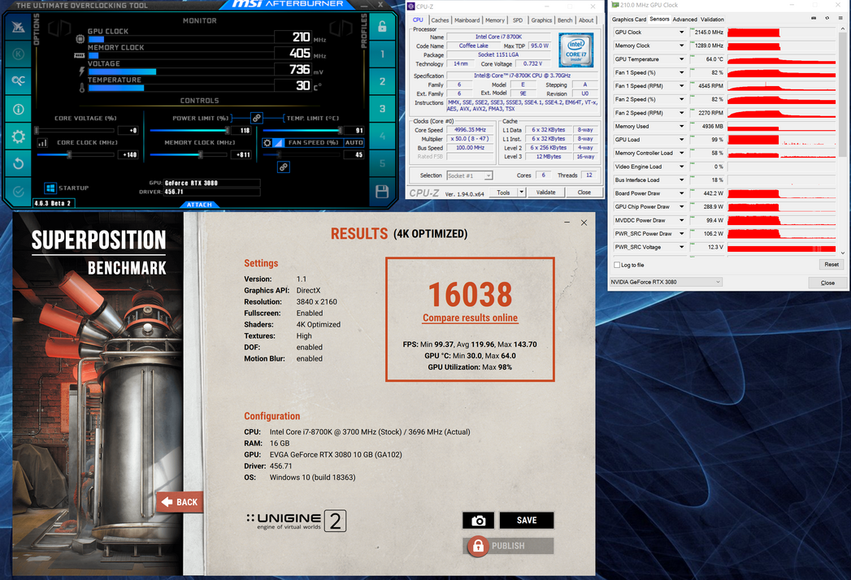The image size is (851, 580).
Task: Switch to Advanced tab in GPU-Z
Action: pos(685,19)
